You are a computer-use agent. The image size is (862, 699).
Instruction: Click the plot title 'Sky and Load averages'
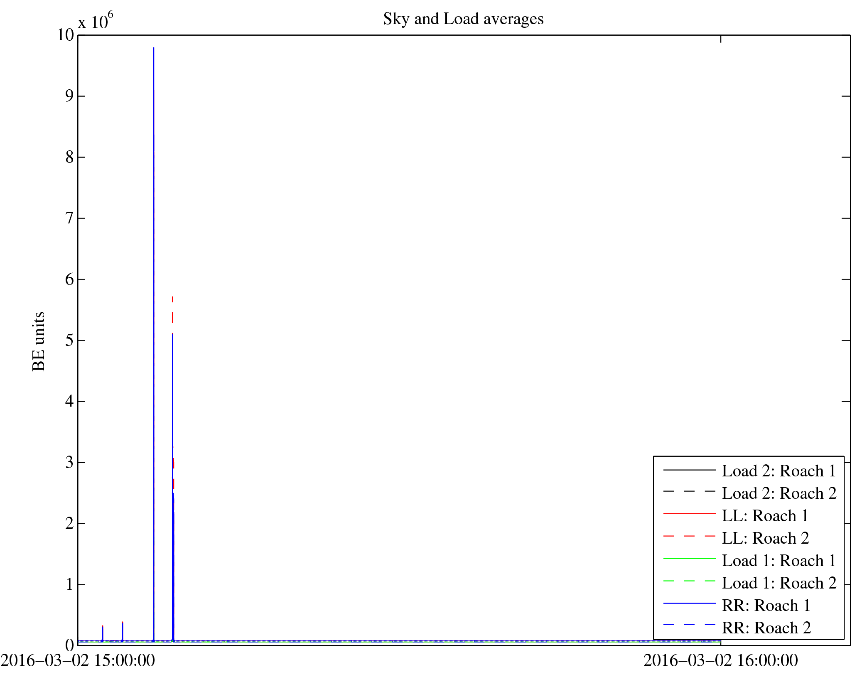(x=463, y=19)
